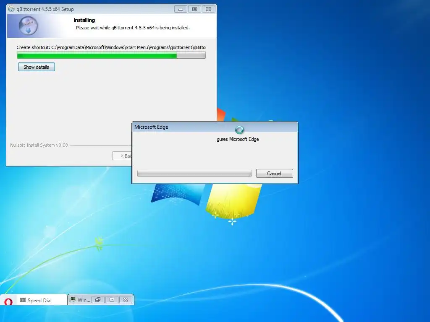The height and width of the screenshot is (322, 430).
Task: Close the minimized Win... window
Action: click(x=126, y=299)
